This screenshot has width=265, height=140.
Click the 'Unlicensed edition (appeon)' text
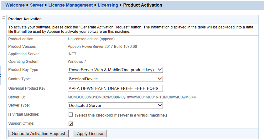91,39
